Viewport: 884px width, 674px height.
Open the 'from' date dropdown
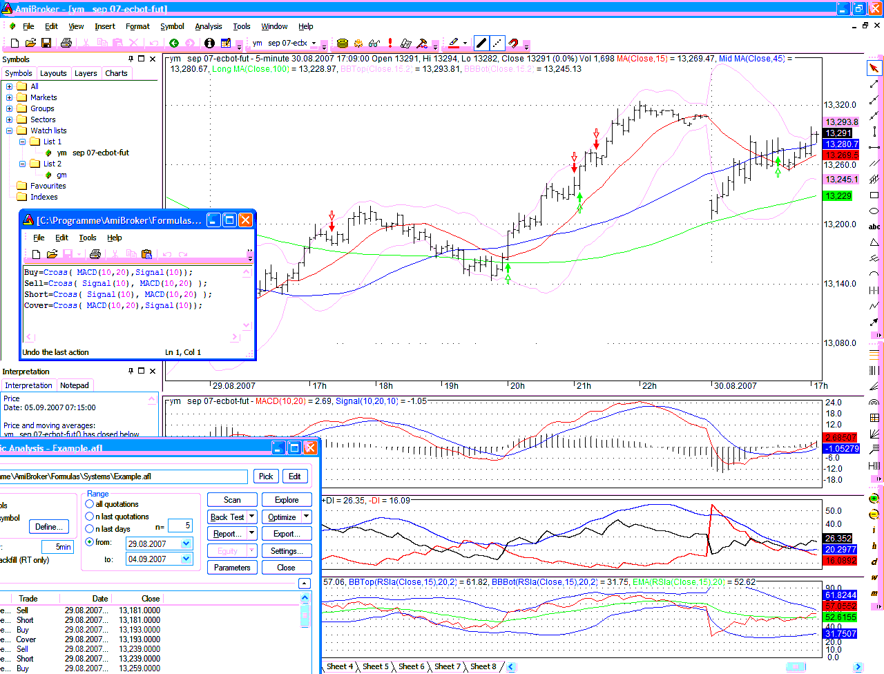click(x=186, y=544)
